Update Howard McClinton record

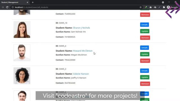click(145, 54)
